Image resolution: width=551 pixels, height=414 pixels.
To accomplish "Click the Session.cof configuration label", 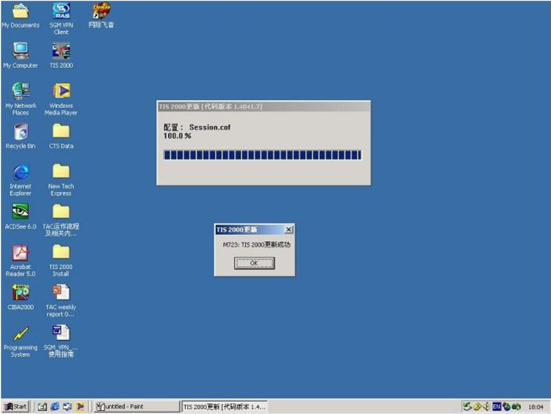I will [x=196, y=127].
